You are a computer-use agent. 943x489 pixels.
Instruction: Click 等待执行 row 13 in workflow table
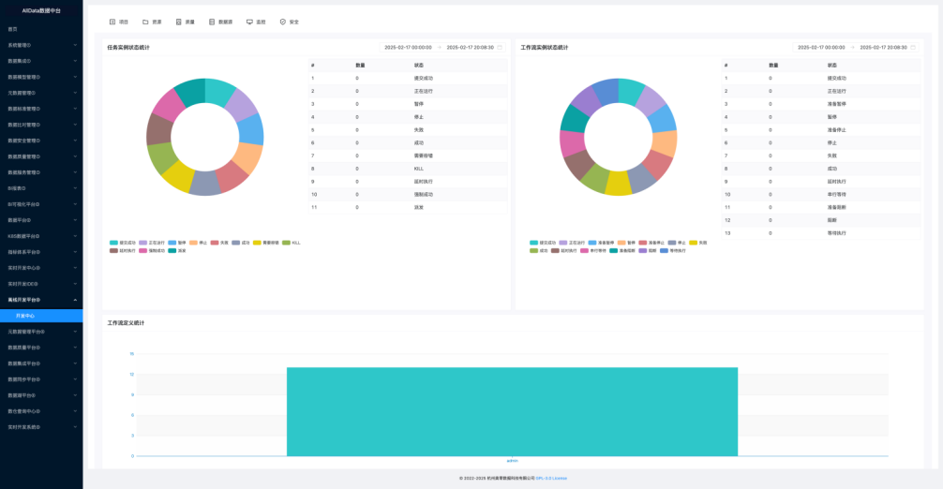pos(821,233)
